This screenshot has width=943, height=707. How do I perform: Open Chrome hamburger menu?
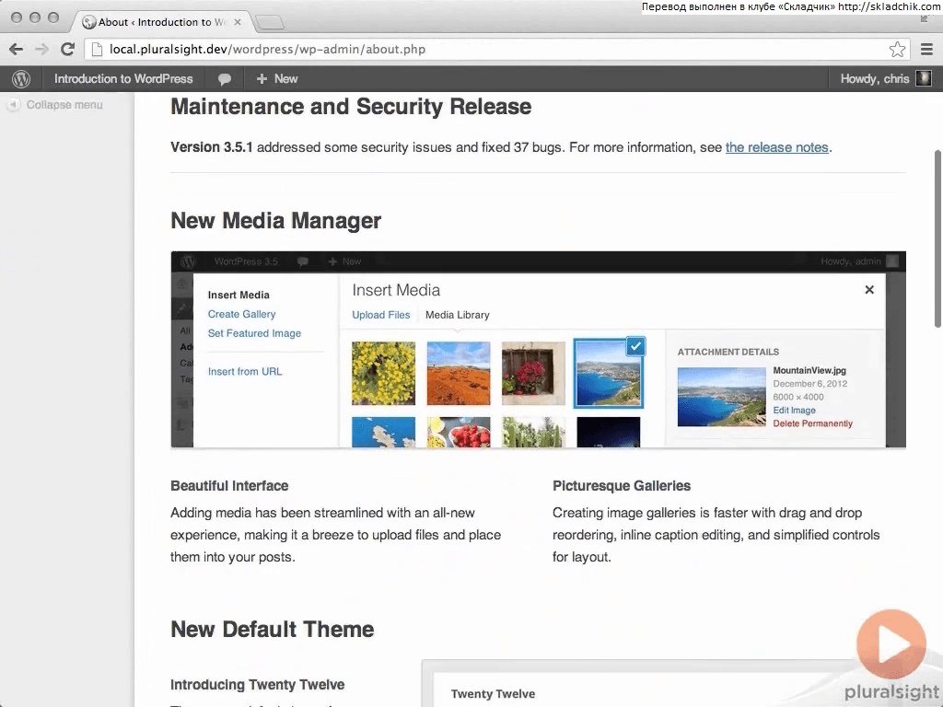coord(926,50)
